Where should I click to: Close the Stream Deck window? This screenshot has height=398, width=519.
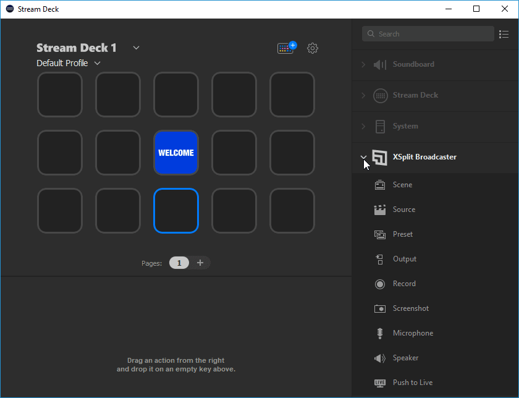pos(504,9)
